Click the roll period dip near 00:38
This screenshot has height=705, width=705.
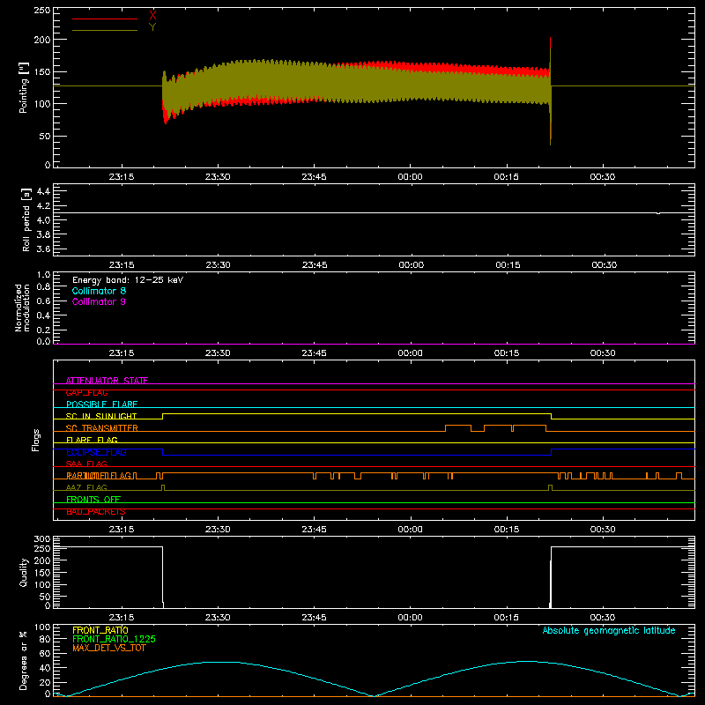click(658, 213)
